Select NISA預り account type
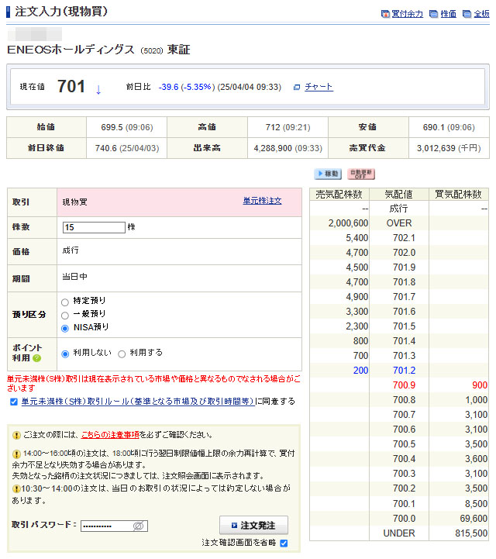Image resolution: width=496 pixels, height=559 pixels. 65,328
